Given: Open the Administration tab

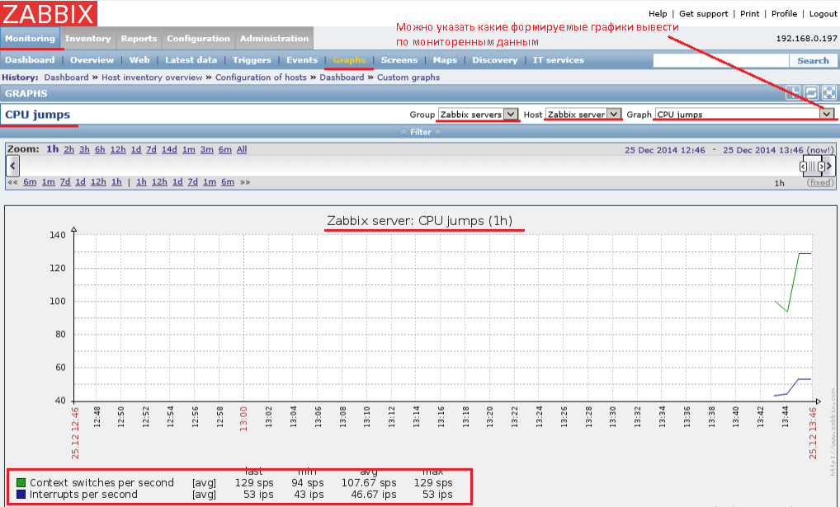Looking at the screenshot, I should (274, 38).
